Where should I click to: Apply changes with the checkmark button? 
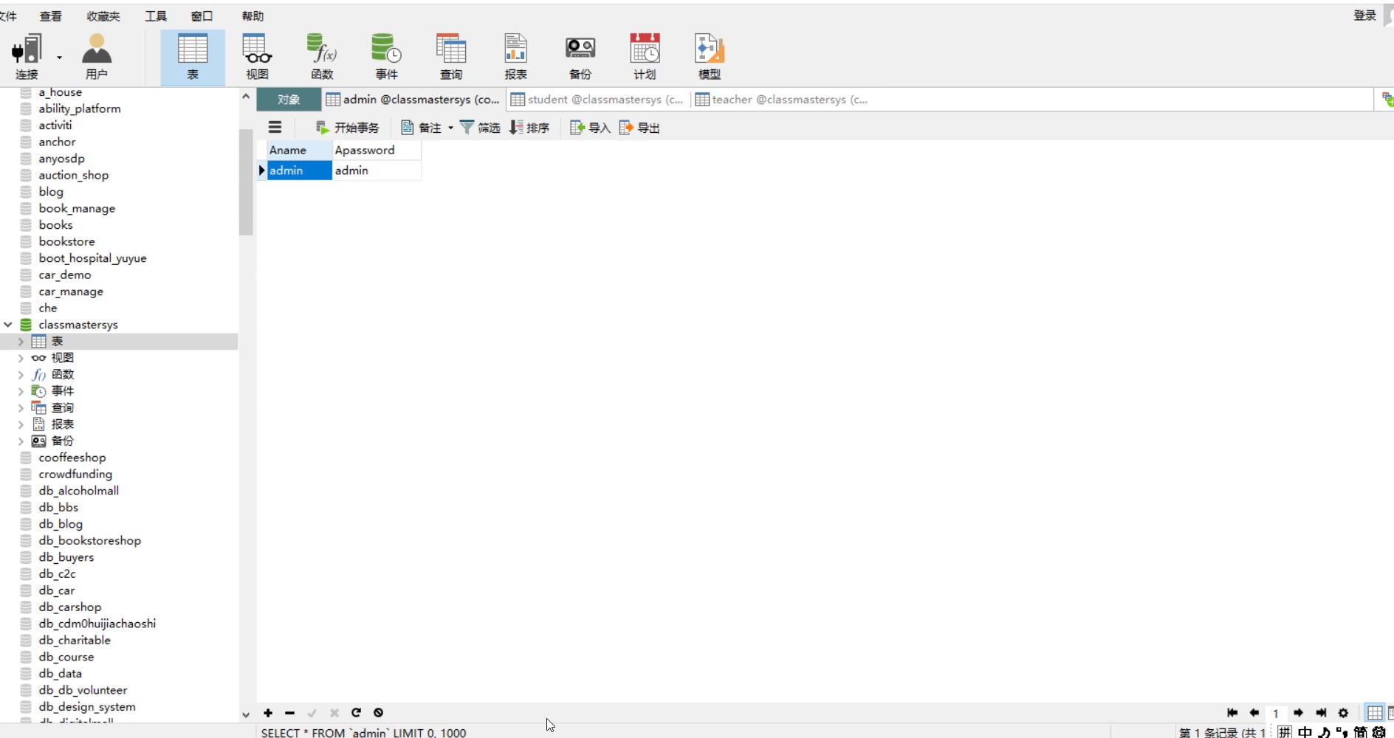(312, 713)
